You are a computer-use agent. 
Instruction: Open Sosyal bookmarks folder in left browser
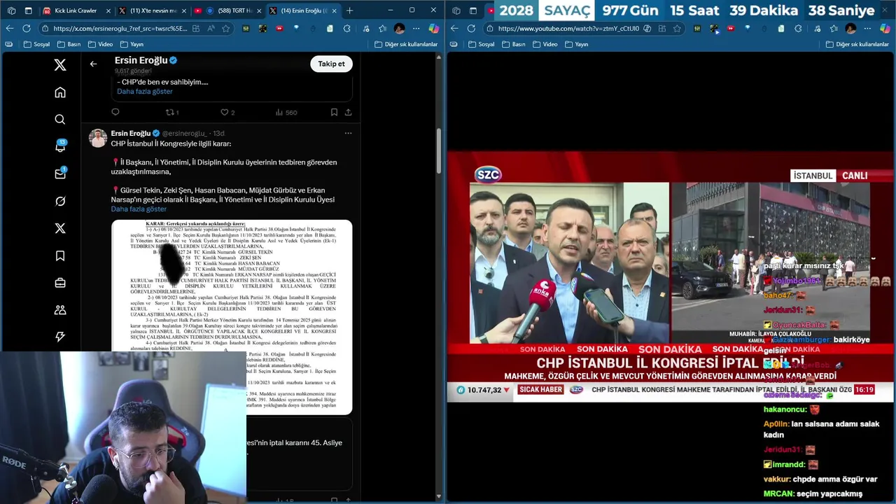pyautogui.click(x=36, y=44)
